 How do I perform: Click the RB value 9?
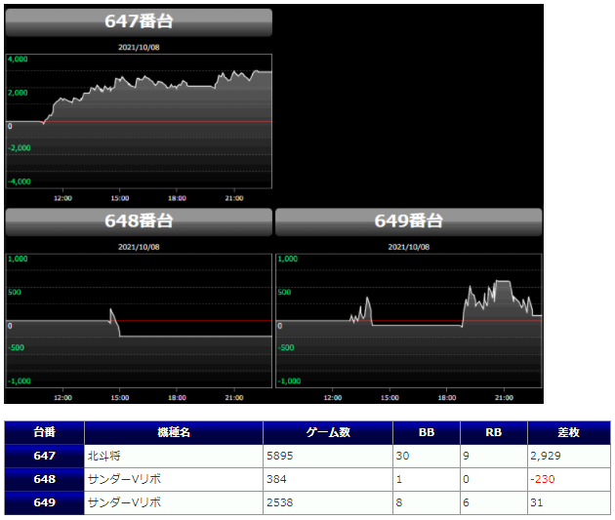click(466, 456)
